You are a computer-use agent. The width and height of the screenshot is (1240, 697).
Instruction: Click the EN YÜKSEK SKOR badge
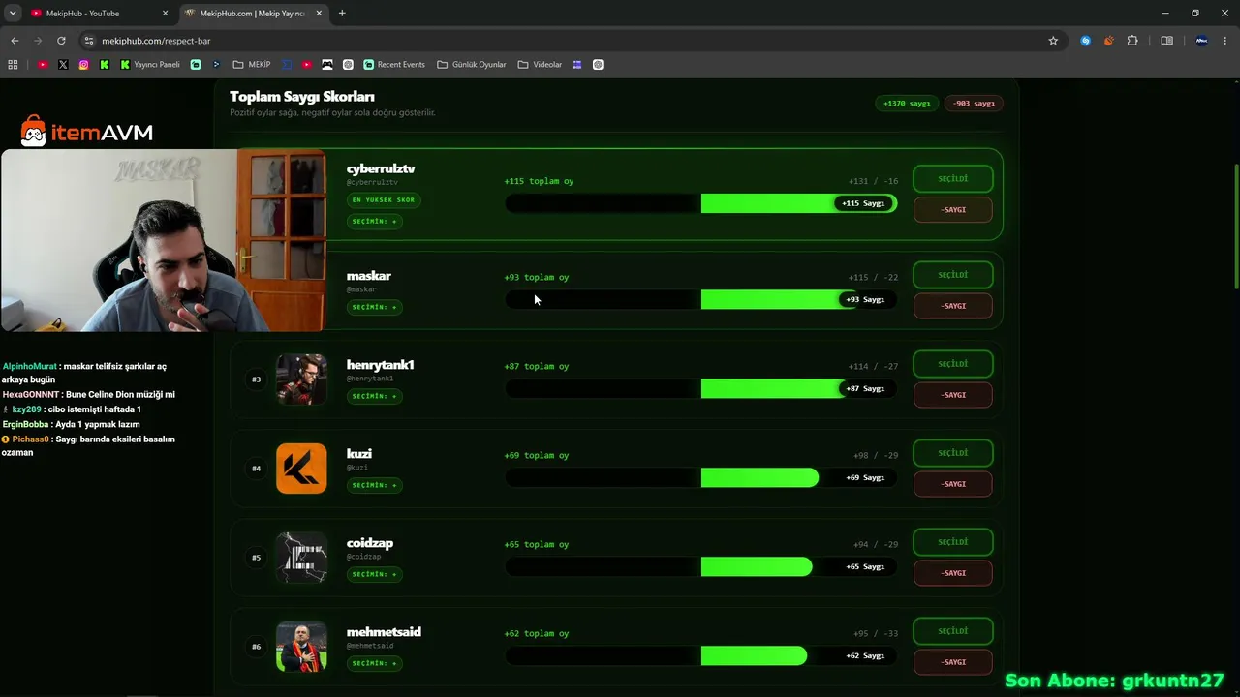[x=384, y=200]
